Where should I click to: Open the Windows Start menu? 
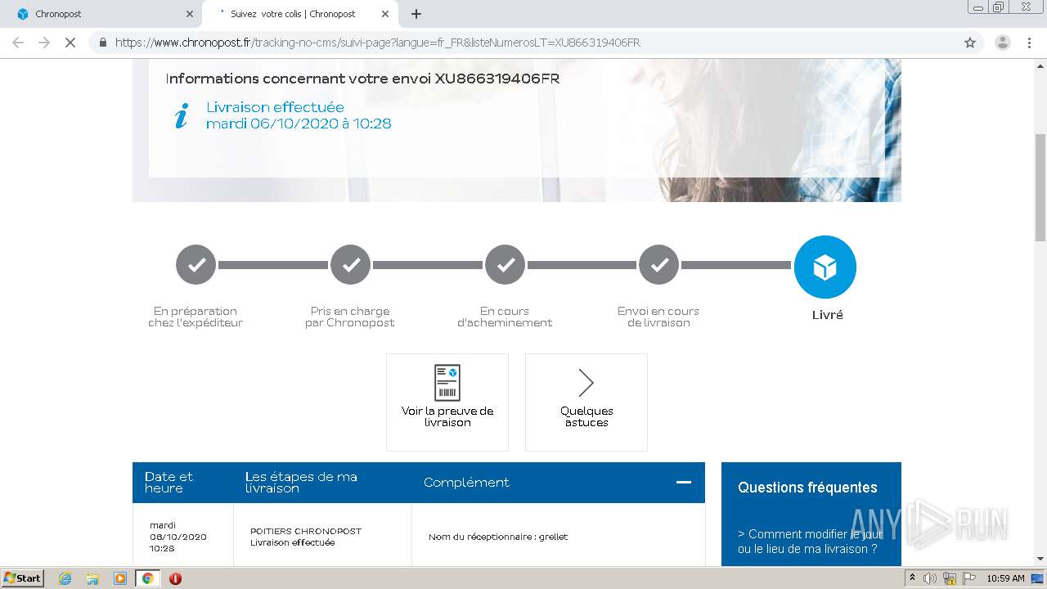(23, 578)
